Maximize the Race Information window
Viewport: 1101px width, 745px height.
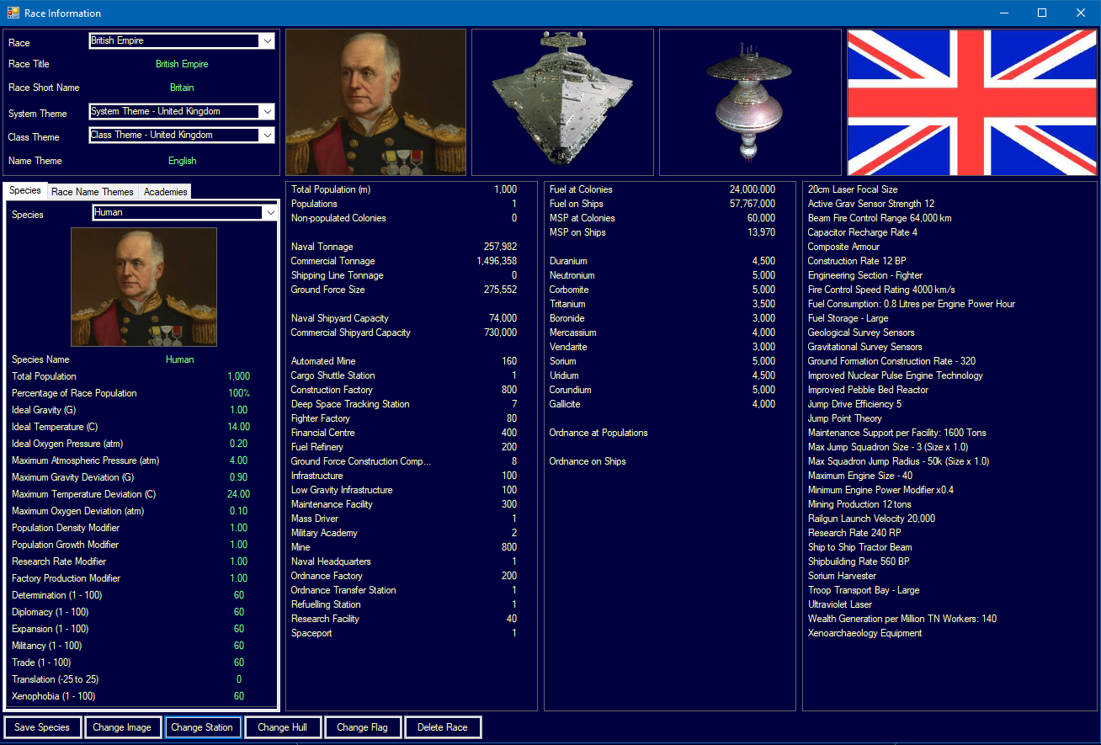[1042, 13]
